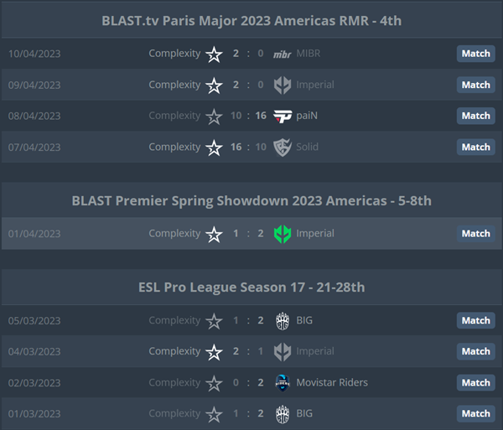Viewport: 503px width, 430px height.
Task: Open Match for the Solid game
Action: (475, 147)
